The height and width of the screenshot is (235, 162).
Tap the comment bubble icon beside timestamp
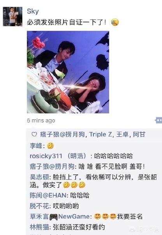pyautogui.click(x=158, y=120)
